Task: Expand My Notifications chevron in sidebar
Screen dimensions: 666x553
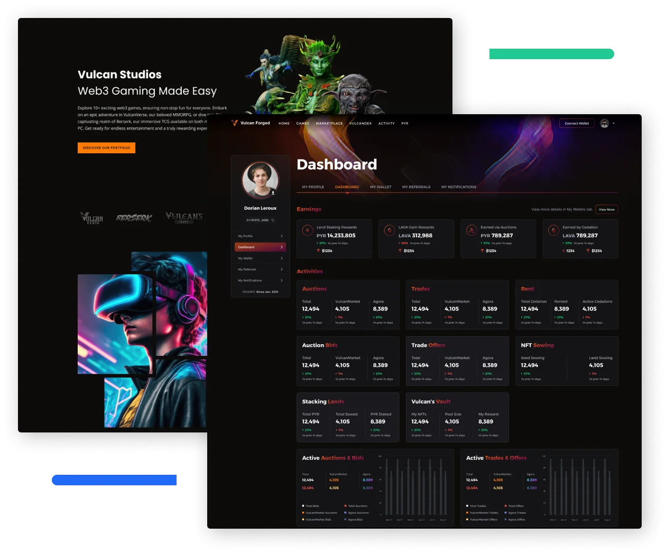Action: (281, 281)
